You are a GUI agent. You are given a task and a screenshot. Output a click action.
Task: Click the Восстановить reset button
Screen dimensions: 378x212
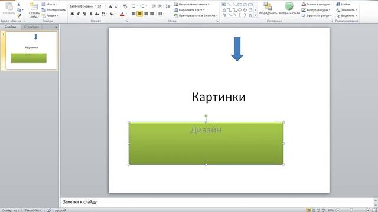(x=54, y=10)
